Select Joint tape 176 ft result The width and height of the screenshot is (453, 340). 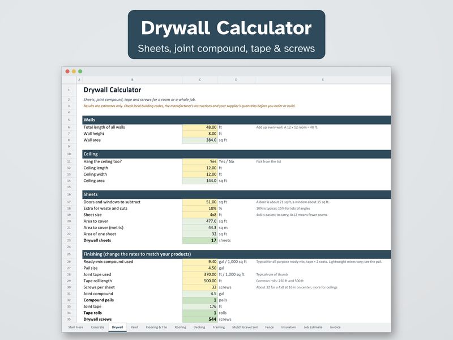[x=200, y=307]
